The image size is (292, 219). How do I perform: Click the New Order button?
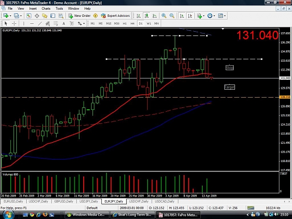coord(79,16)
